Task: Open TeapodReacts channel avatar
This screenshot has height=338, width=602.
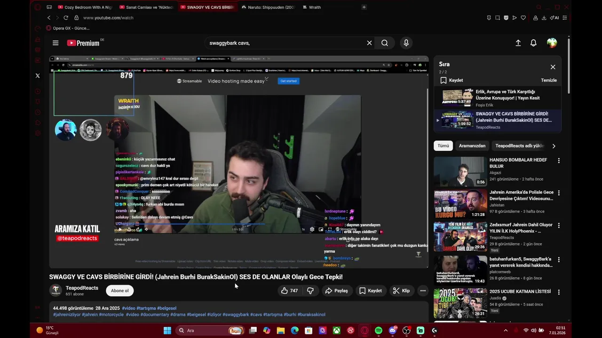Action: click(55, 291)
